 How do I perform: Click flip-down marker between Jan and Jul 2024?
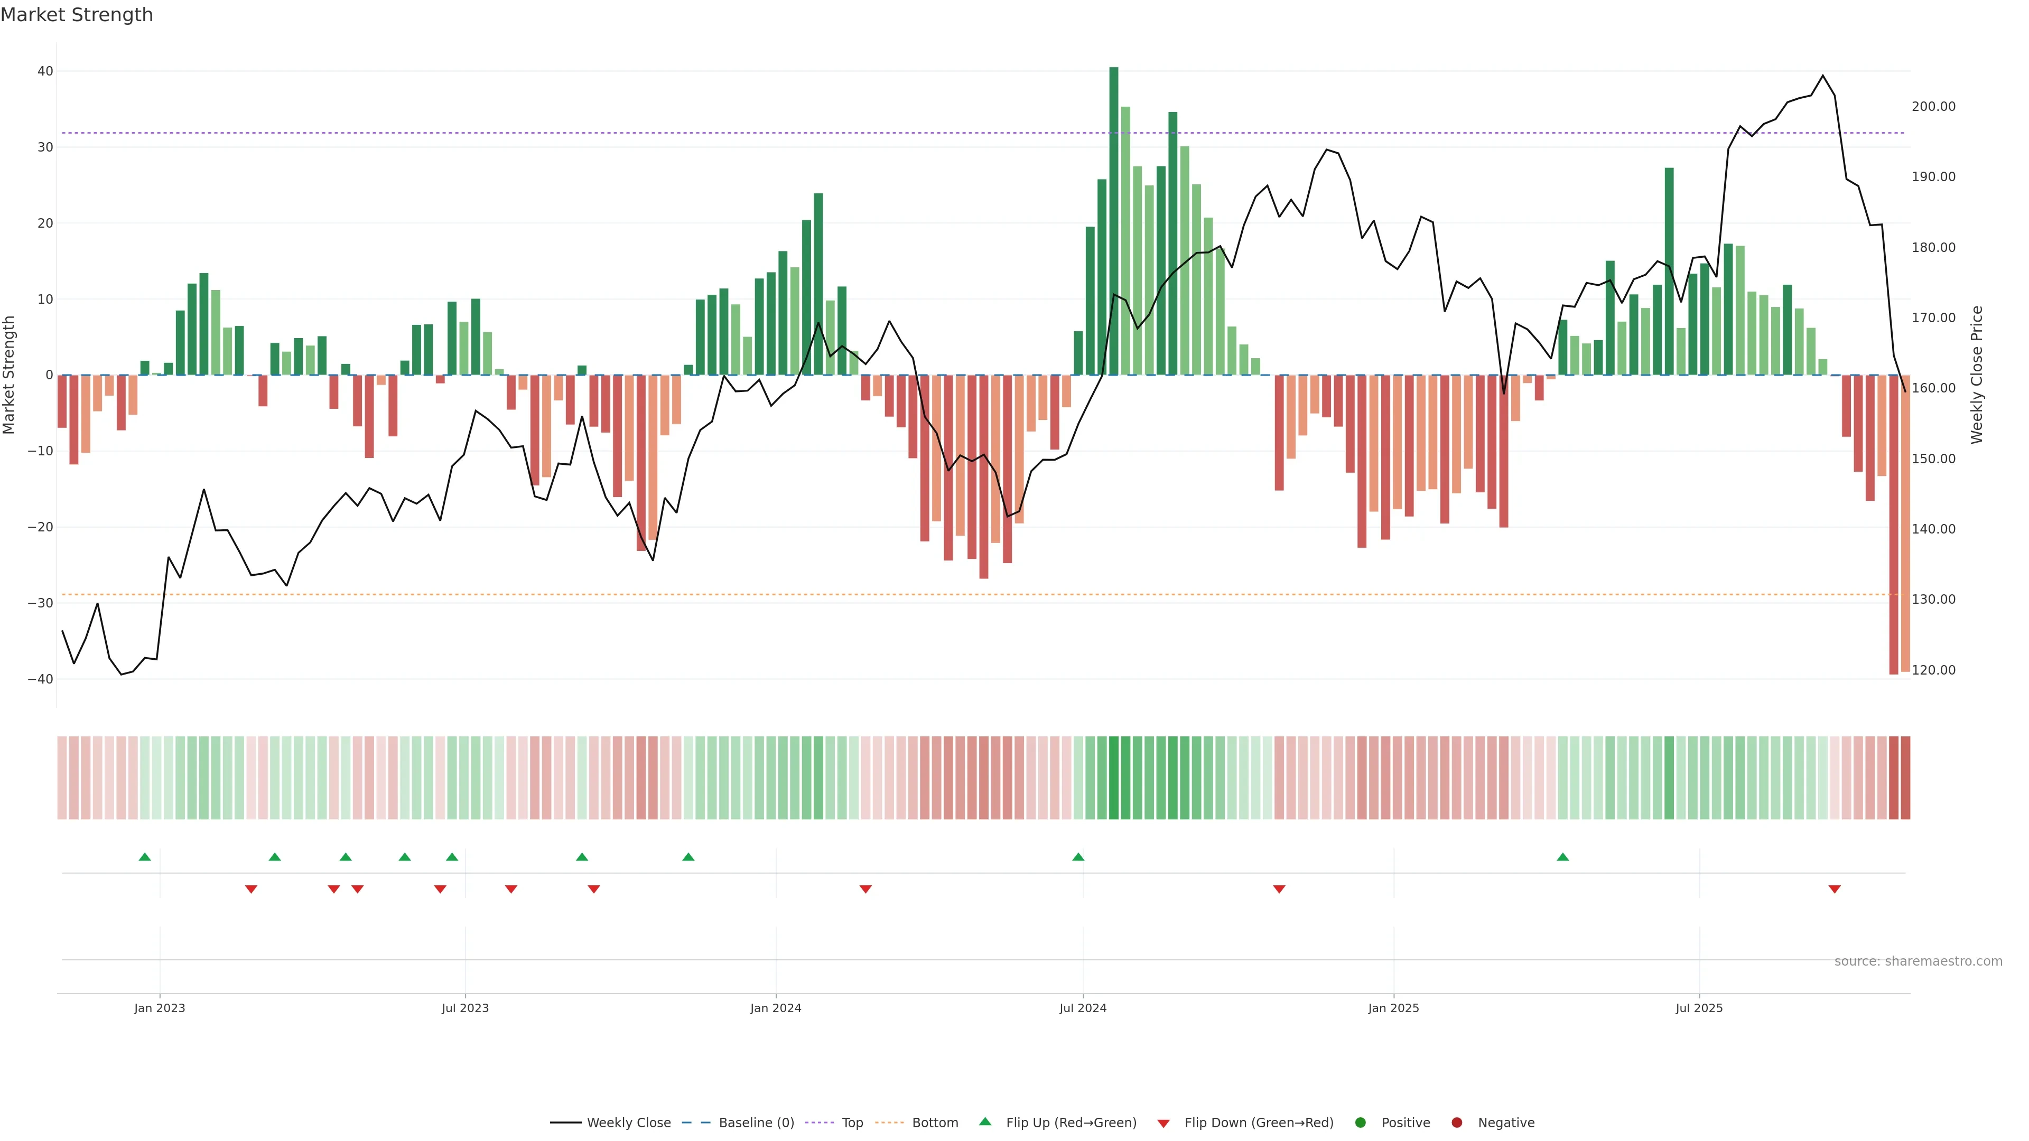point(865,889)
